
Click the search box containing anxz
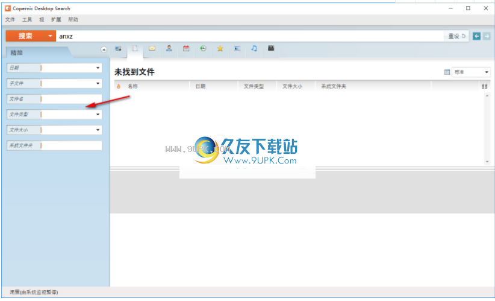click(x=250, y=36)
